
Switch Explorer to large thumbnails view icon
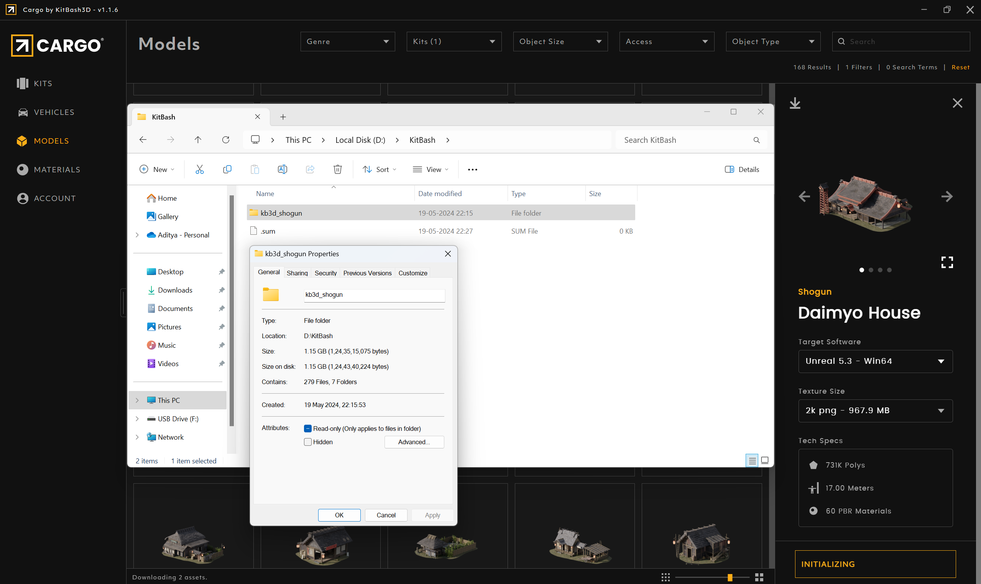click(764, 460)
